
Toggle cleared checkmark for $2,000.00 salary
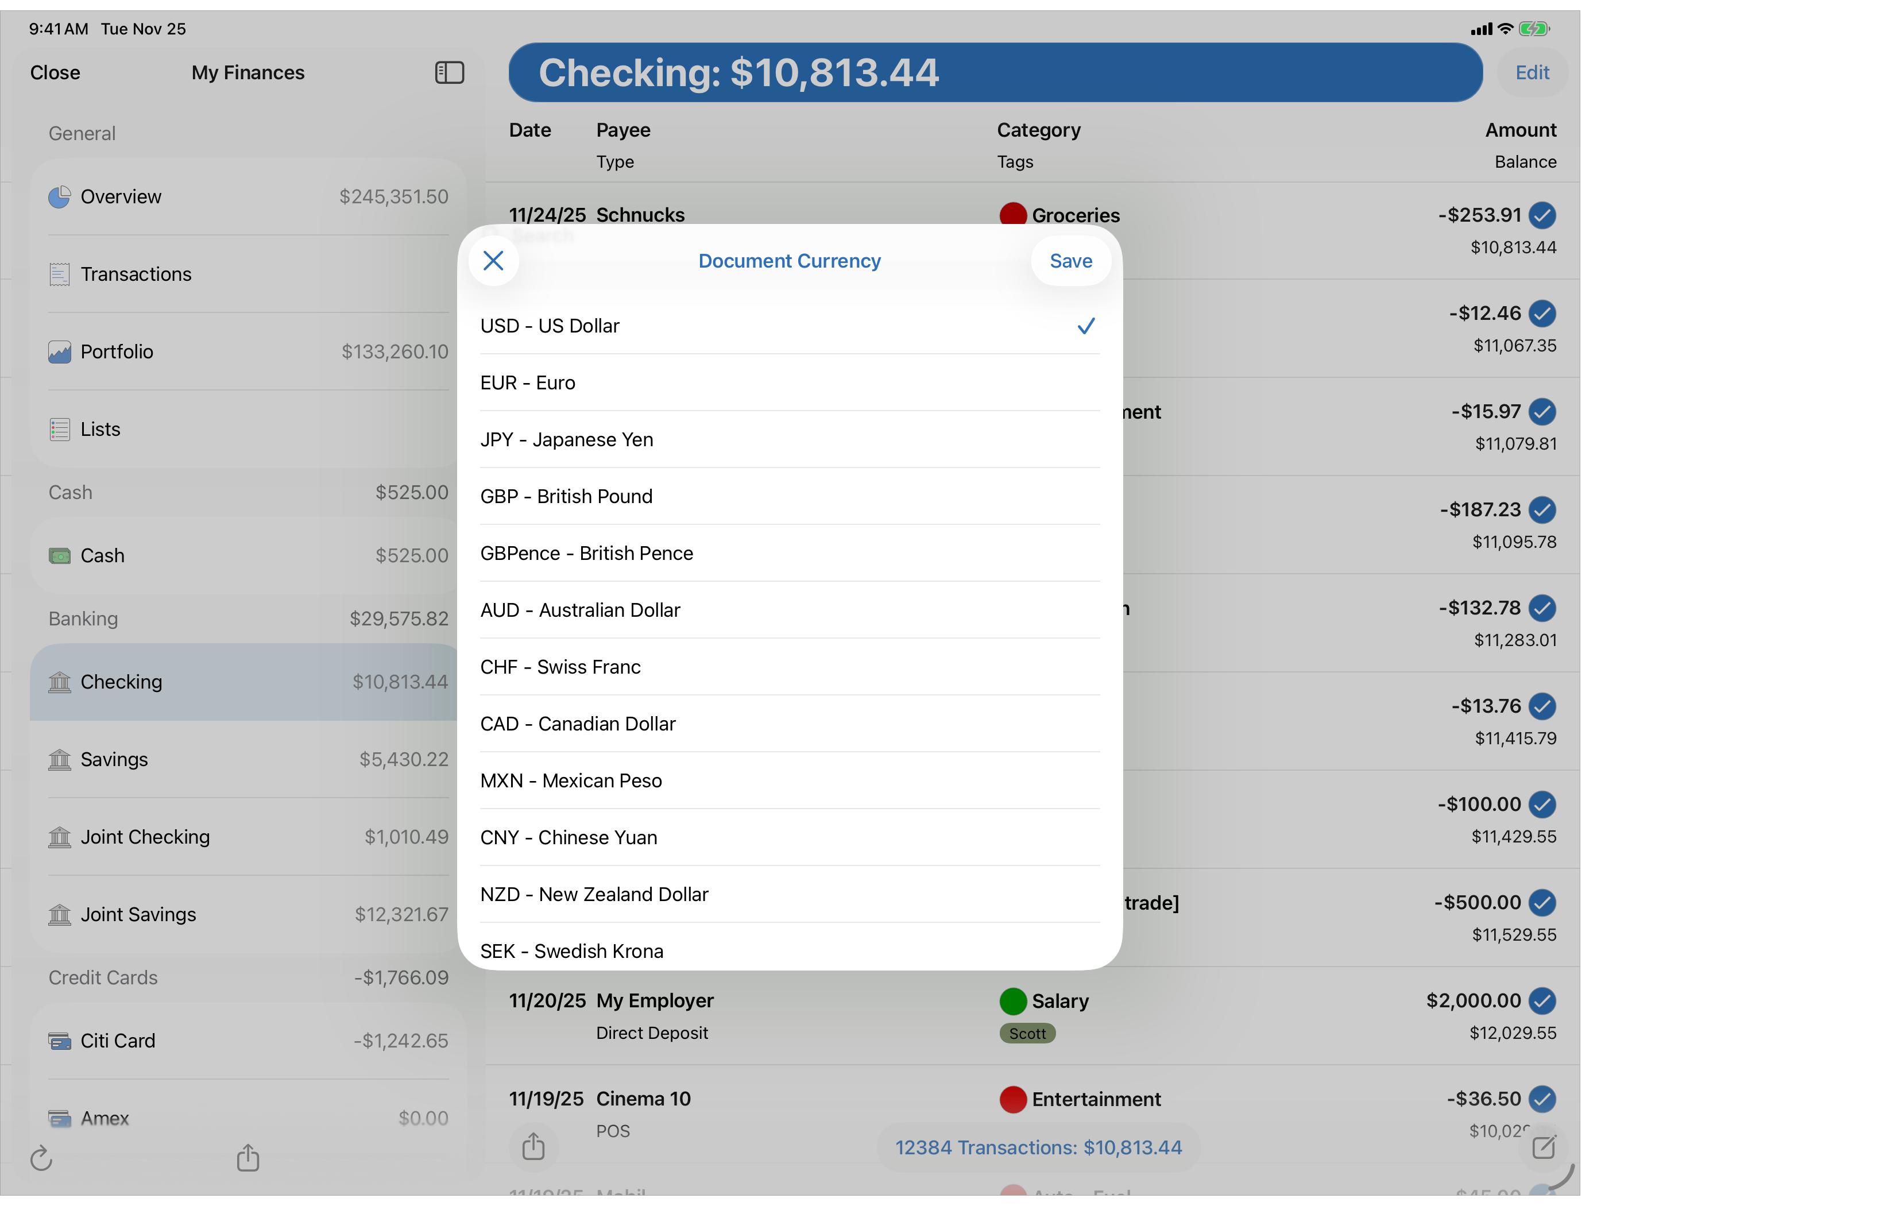[x=1542, y=1000]
